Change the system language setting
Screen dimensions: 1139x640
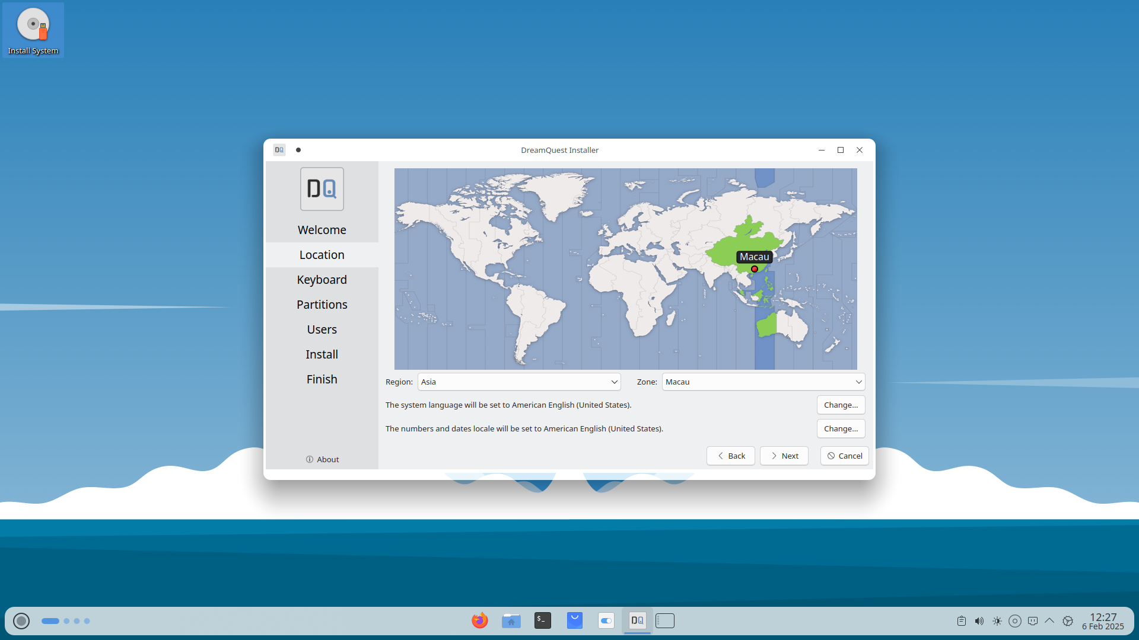841,405
